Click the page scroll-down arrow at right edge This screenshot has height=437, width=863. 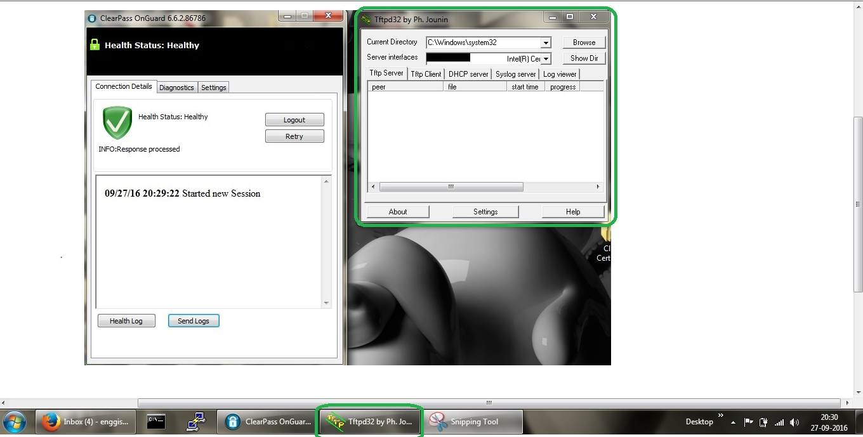(858, 392)
